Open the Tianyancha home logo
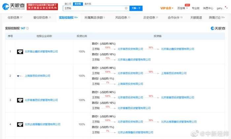Viewport: 231px width, 139px height. 14,7
